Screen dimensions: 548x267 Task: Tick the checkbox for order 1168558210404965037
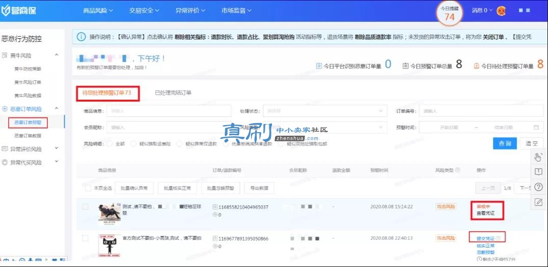[x=85, y=206]
